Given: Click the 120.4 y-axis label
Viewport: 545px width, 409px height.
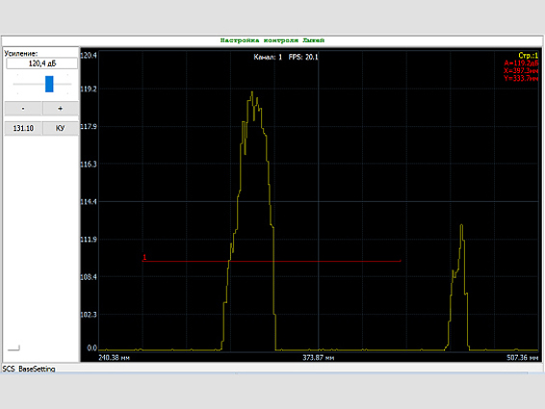Looking at the screenshot, I should (x=89, y=55).
